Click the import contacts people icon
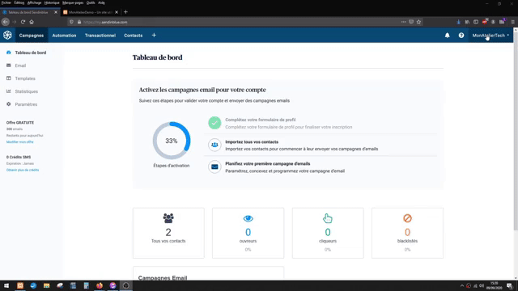This screenshot has width=518, height=291. (x=214, y=145)
